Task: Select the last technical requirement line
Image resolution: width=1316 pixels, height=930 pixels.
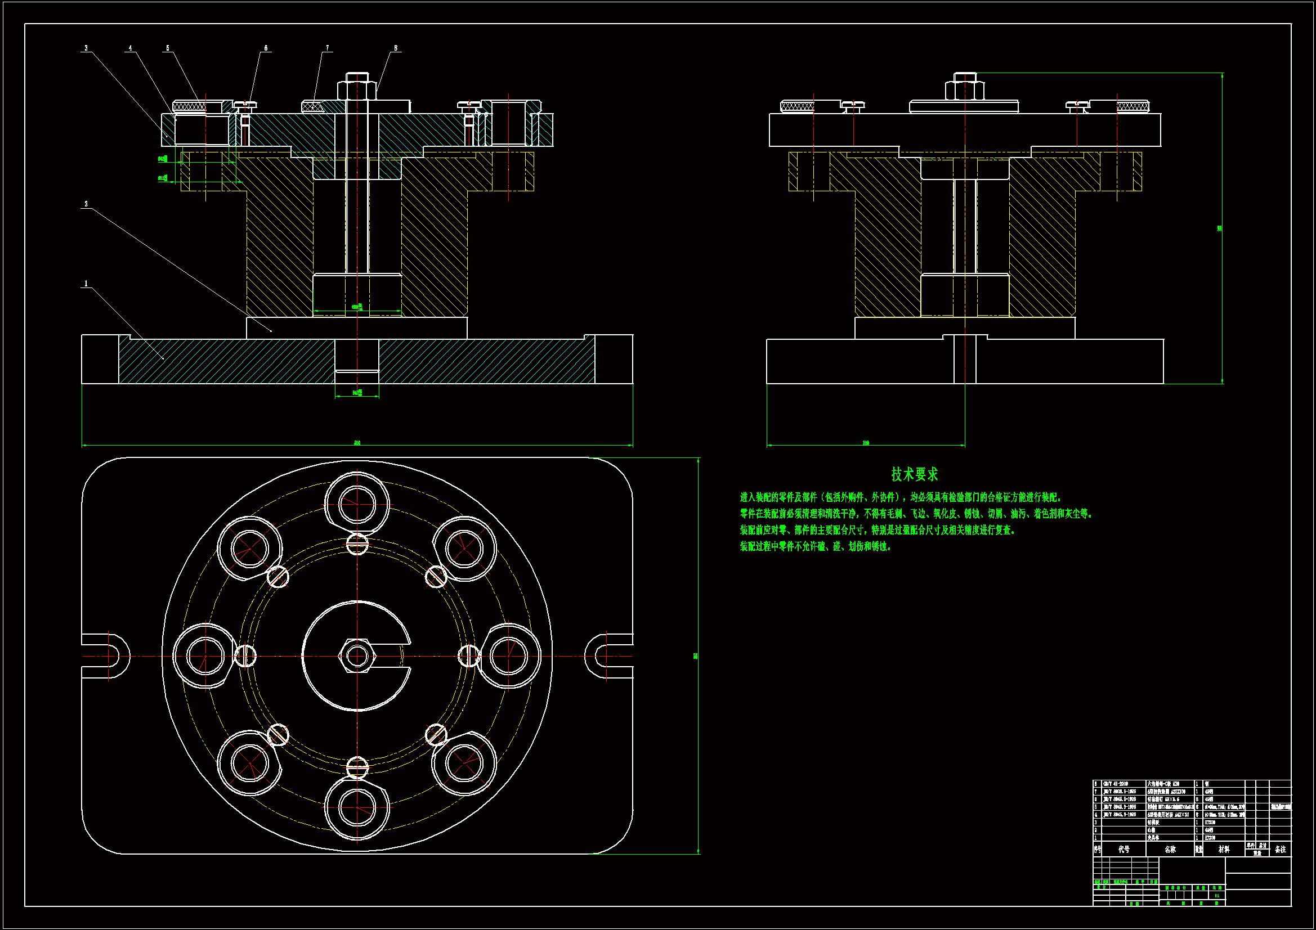Action: click(x=815, y=547)
